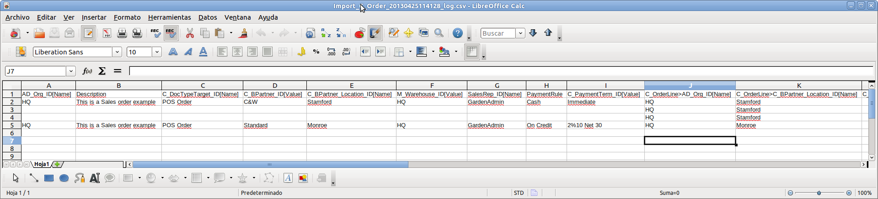The image size is (878, 199).
Task: Select the Rectangle drawing tool
Action: (x=49, y=178)
